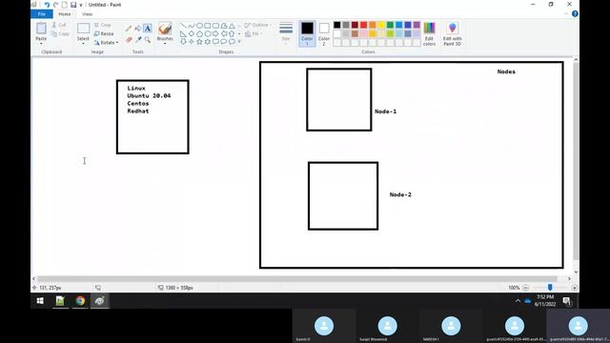The width and height of the screenshot is (610, 343).
Task: Switch to the Home tab
Action: [64, 14]
